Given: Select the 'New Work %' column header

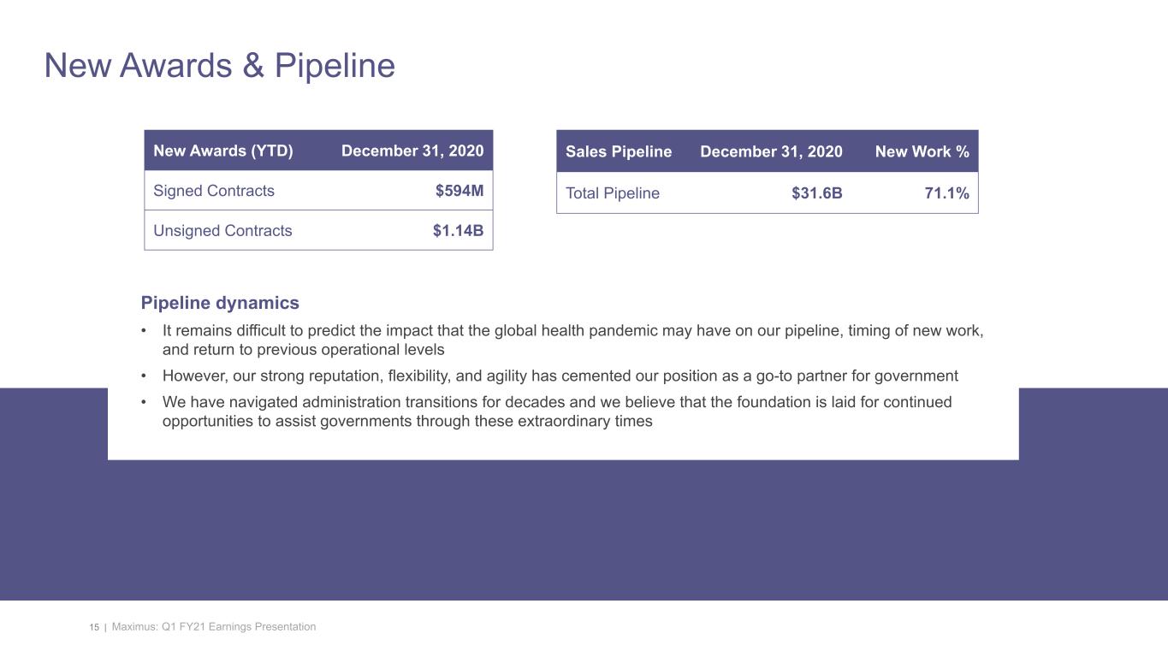Looking at the screenshot, I should click(922, 151).
